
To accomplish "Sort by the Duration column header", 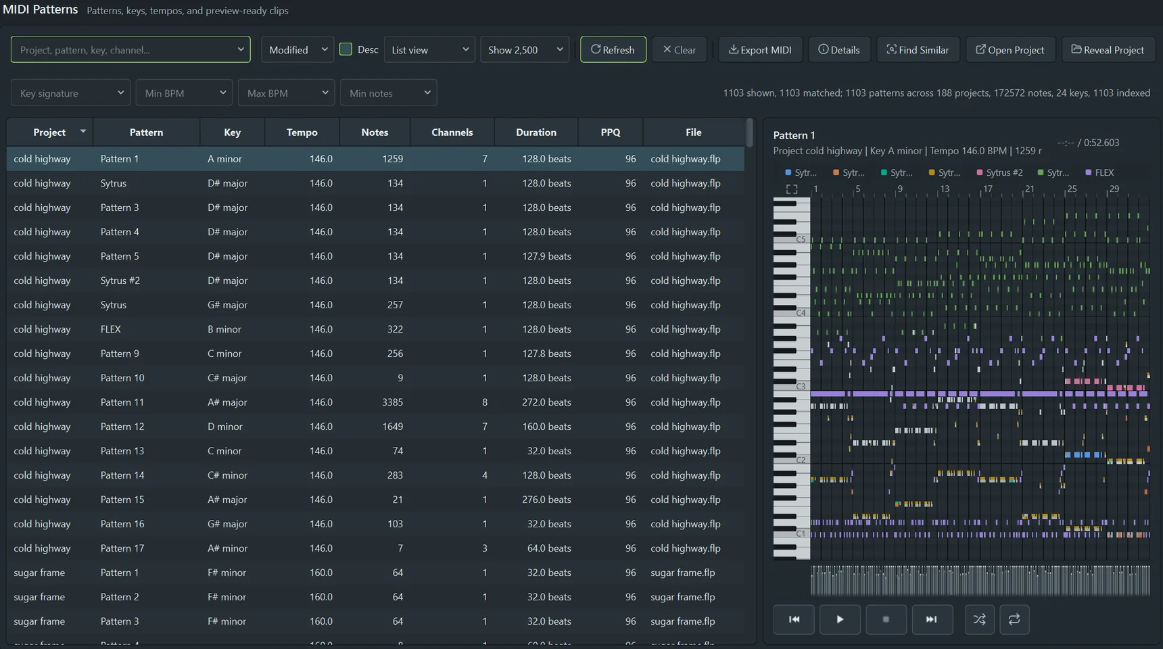I will 536,132.
